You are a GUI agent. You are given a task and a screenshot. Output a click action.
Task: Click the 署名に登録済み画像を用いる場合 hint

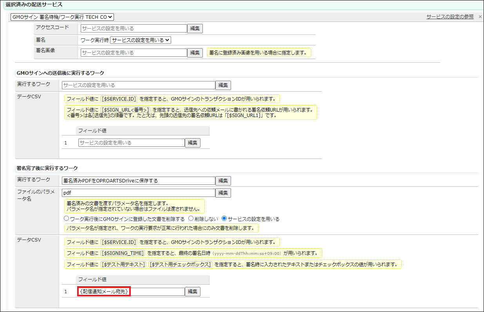pyautogui.click(x=259, y=52)
